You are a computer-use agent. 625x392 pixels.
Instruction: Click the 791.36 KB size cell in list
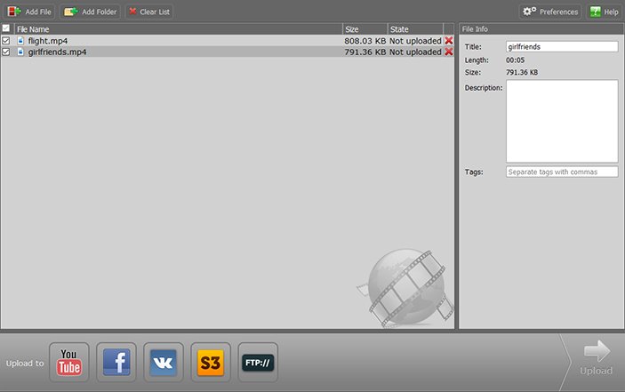tap(365, 52)
